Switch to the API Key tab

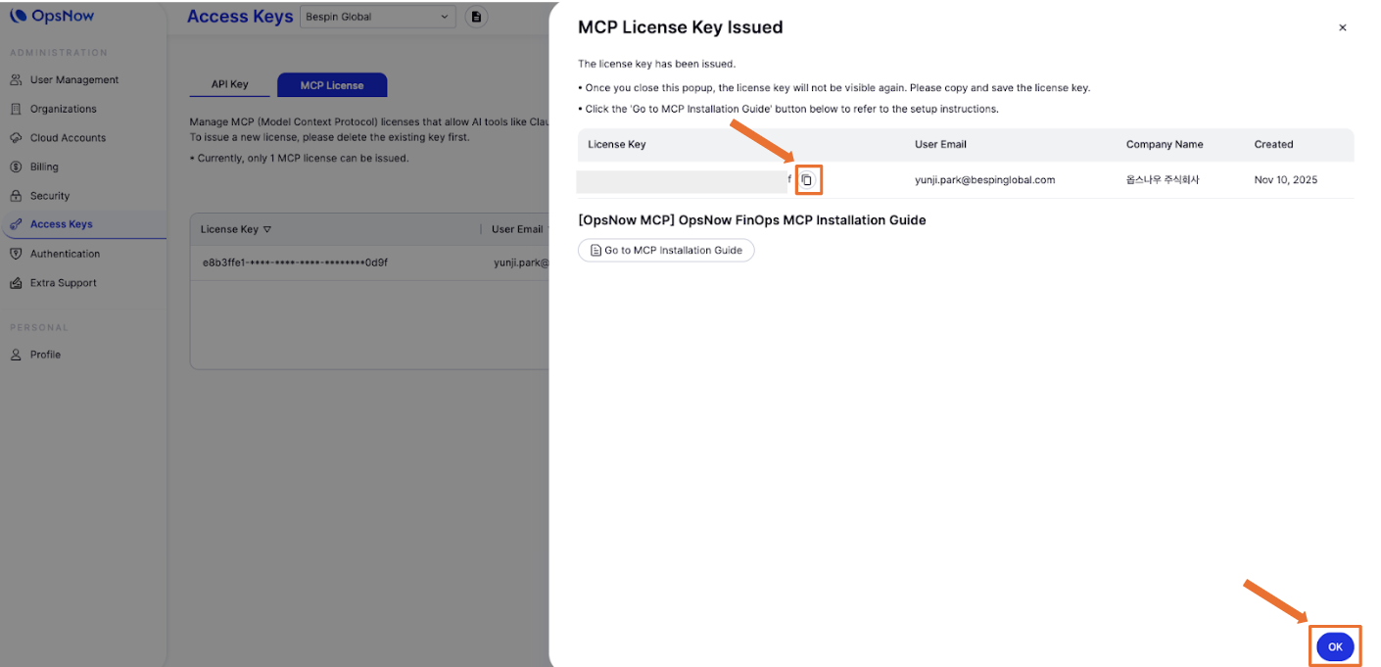coord(230,85)
